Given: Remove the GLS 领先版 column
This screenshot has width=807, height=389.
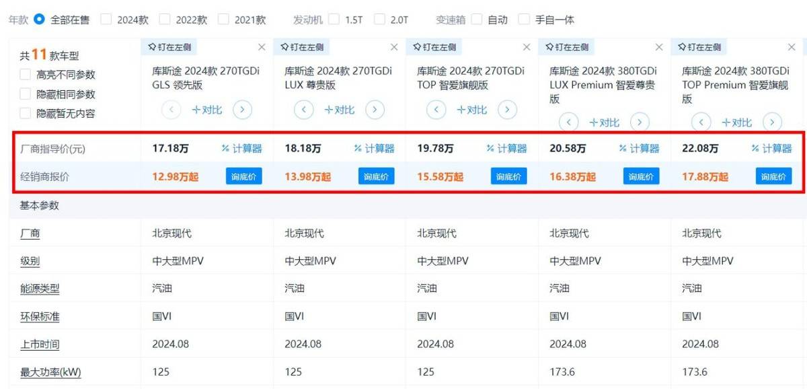Looking at the screenshot, I should tap(262, 47).
